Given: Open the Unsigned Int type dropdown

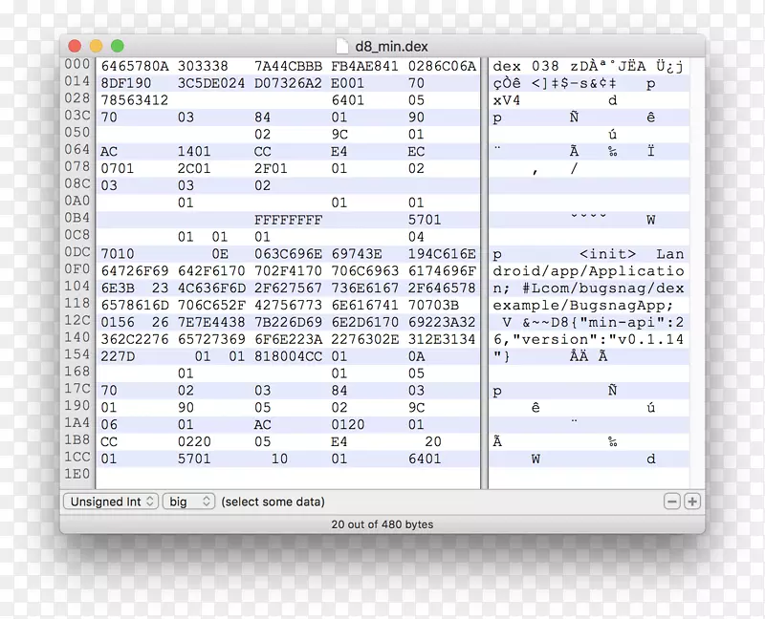Looking at the screenshot, I should coord(111,502).
